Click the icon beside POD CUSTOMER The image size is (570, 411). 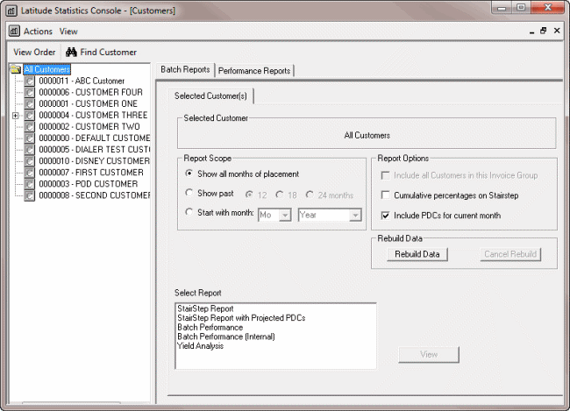coord(30,184)
